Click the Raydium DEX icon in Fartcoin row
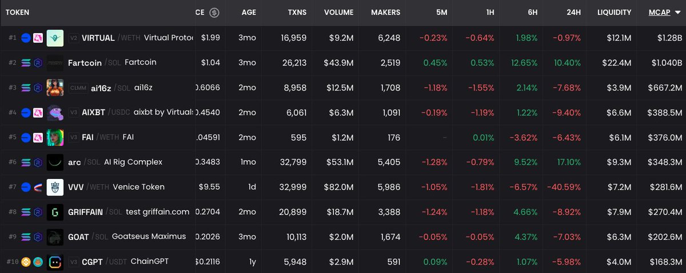 click(38, 63)
